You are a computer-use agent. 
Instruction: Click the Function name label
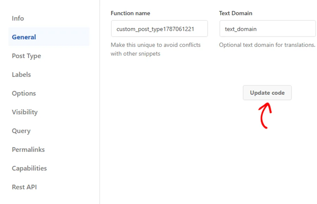[x=130, y=13]
